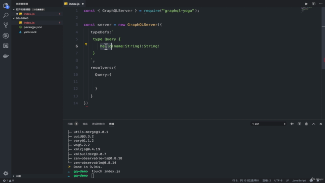
Task: Open the Docker view in activity bar
Action: [x=6, y=56]
